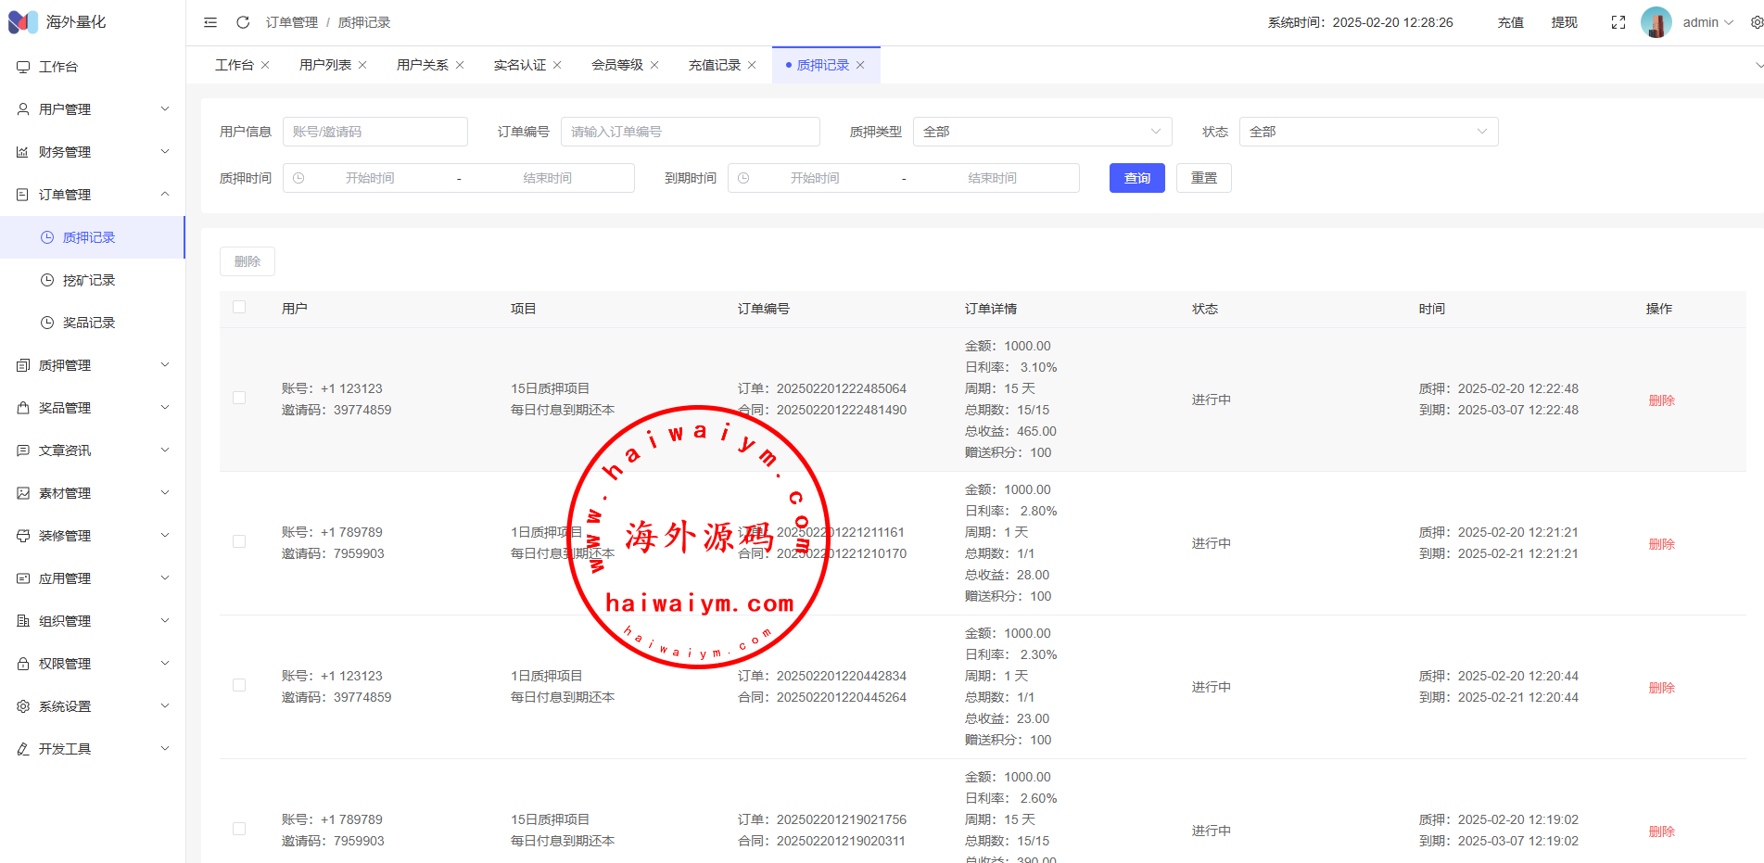This screenshot has width=1764, height=863.
Task: Check the row for order 202502201222485064
Action: click(239, 399)
